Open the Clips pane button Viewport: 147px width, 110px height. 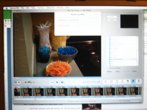point(106,82)
